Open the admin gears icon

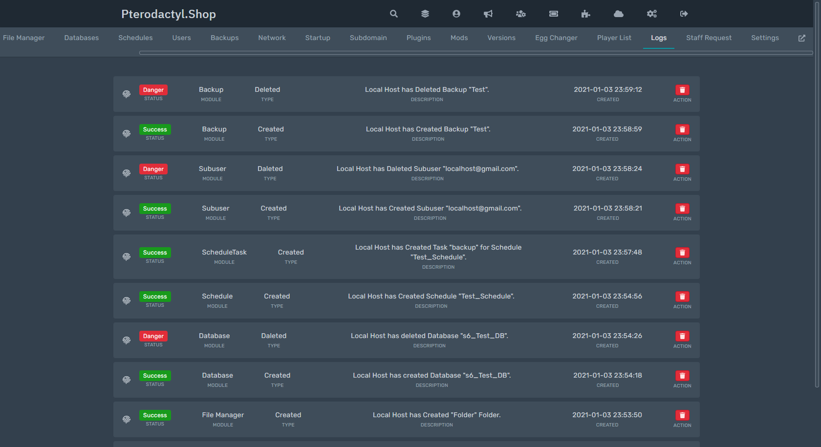(x=652, y=14)
